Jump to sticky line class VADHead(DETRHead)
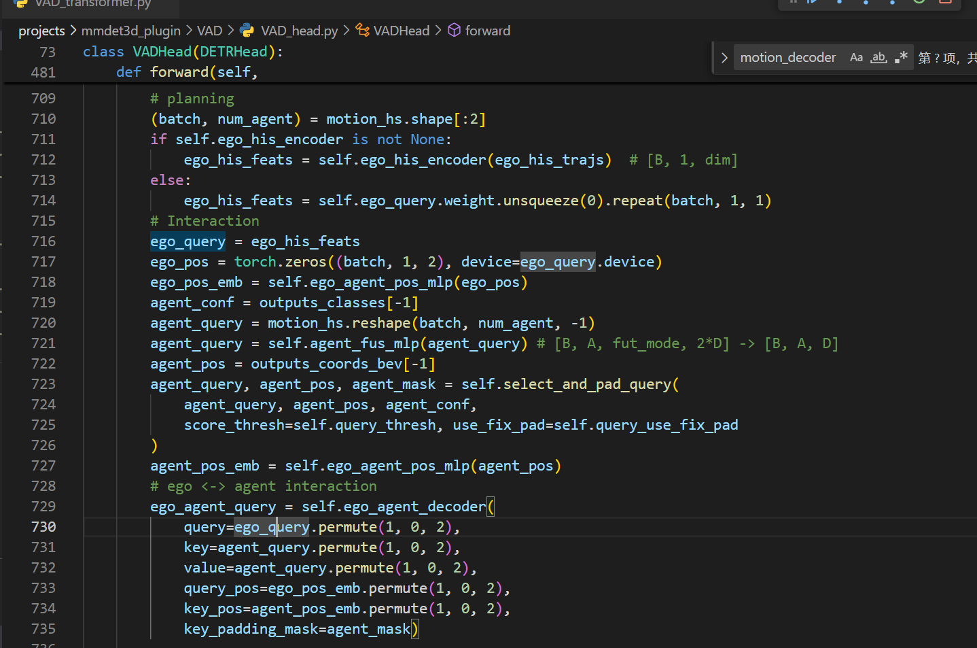977x648 pixels. 182,52
